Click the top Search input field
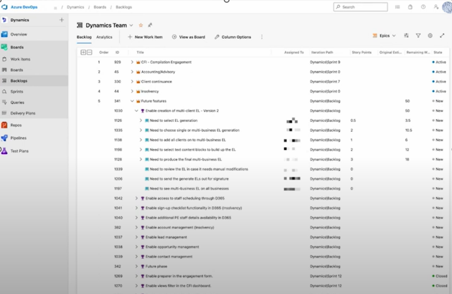Screen dimensions: 452x294 coord(360,7)
